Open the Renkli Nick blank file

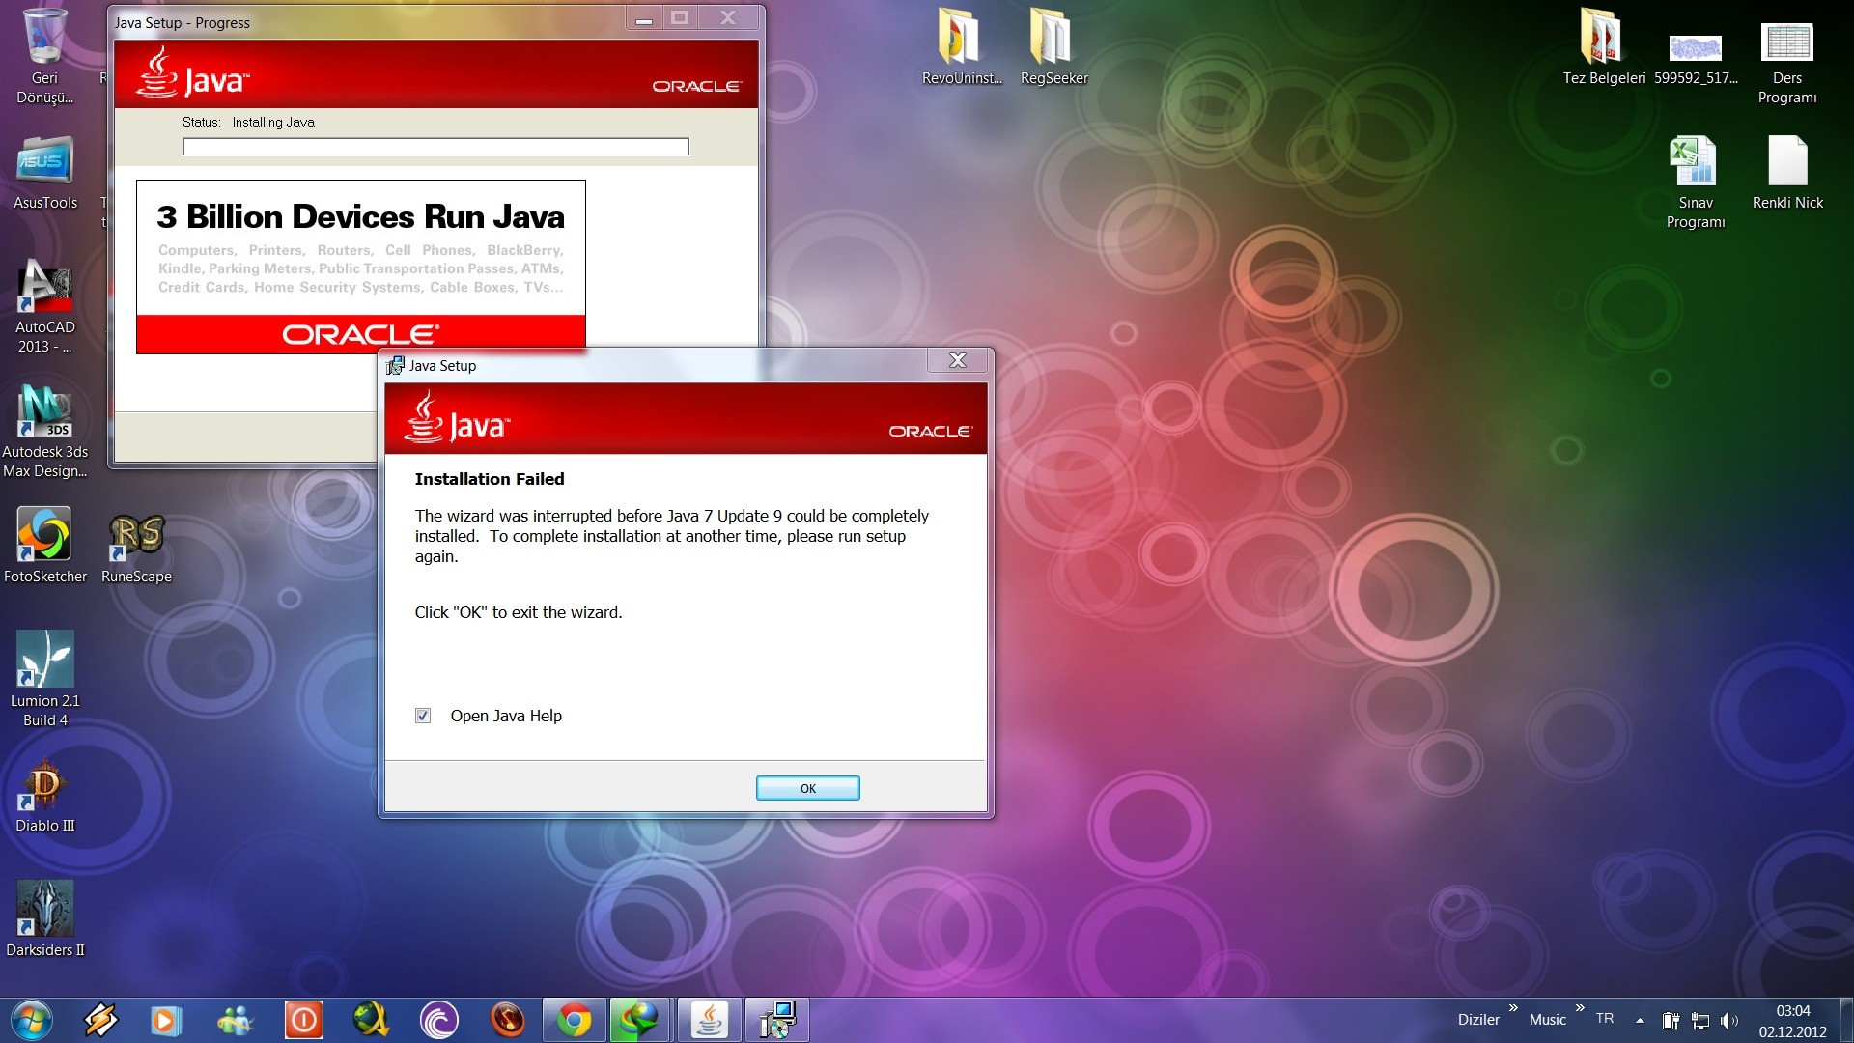click(x=1787, y=173)
